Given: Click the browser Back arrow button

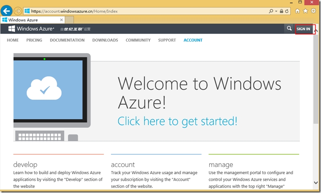Looking at the screenshot, I should [x=6, y=11].
